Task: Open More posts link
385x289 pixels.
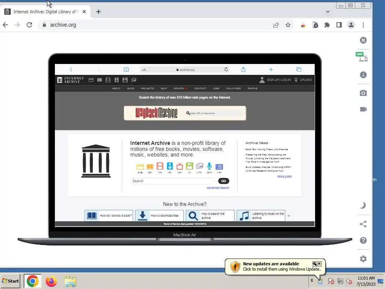Action: pyautogui.click(x=284, y=176)
